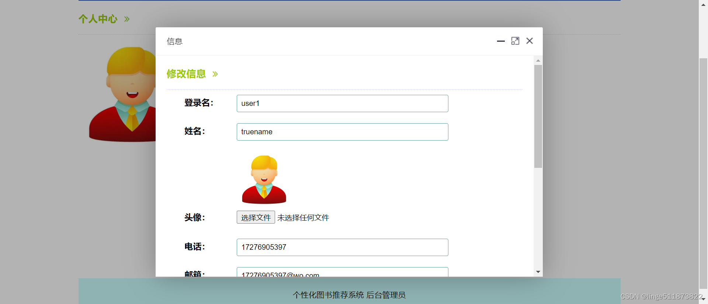The width and height of the screenshot is (708, 304).
Task: Click the 电话 label
Action: point(195,247)
